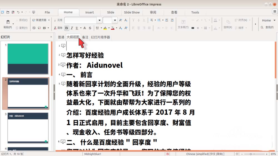Apply the yellow highlighting color
The height and width of the screenshot is (156, 278).
point(105,28)
